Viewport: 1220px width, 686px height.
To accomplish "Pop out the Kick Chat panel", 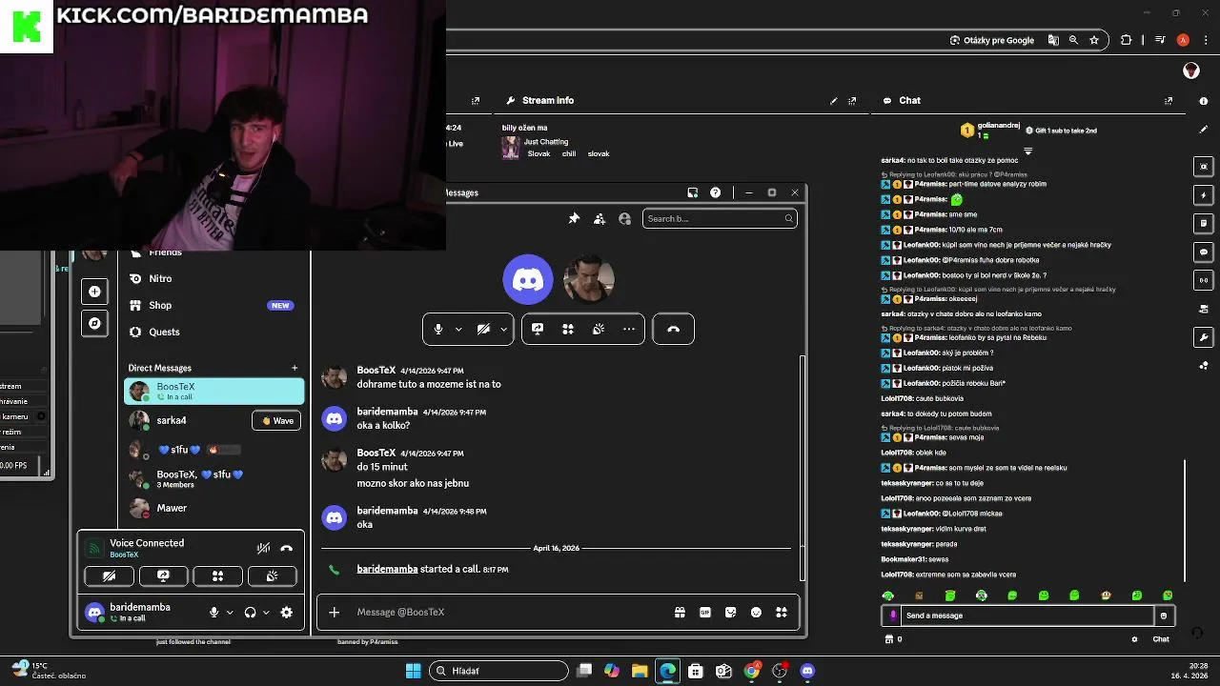I will pyautogui.click(x=1169, y=100).
